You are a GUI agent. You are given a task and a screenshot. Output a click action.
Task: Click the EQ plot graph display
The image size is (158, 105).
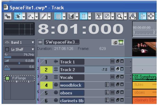point(19,29)
